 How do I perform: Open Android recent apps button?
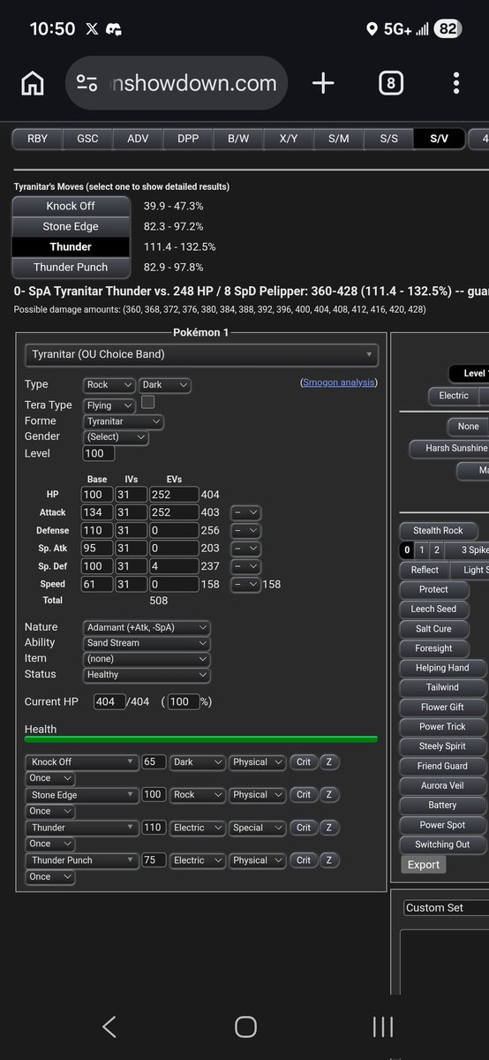coord(382,1026)
